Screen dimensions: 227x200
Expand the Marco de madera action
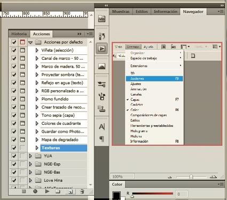[x=37, y=67]
